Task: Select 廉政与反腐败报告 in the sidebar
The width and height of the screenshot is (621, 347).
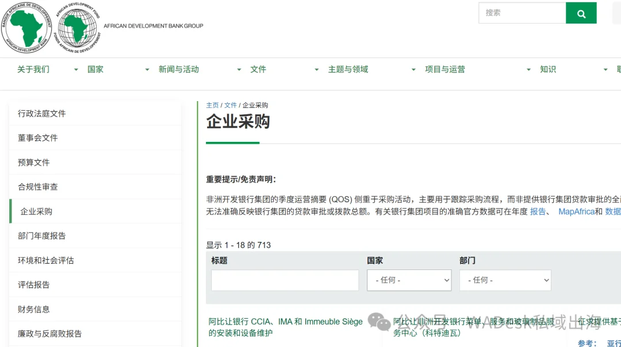Action: click(49, 334)
